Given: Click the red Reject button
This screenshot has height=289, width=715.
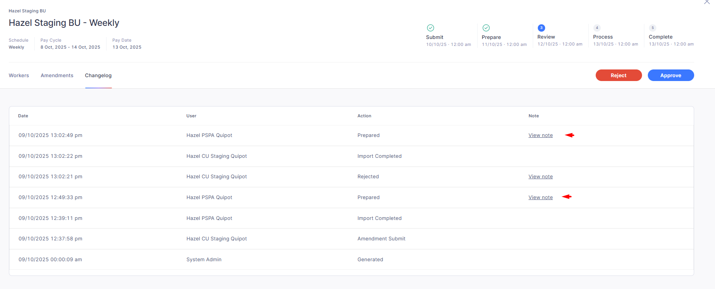Looking at the screenshot, I should pyautogui.click(x=618, y=75).
